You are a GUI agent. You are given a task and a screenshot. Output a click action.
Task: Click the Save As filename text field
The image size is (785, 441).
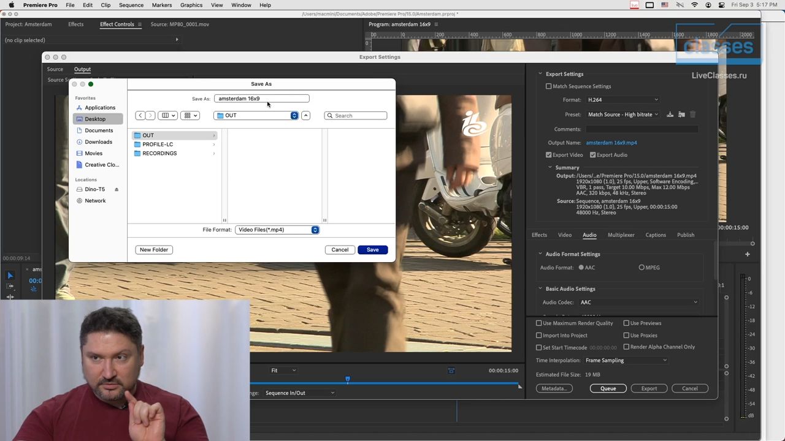tap(261, 99)
